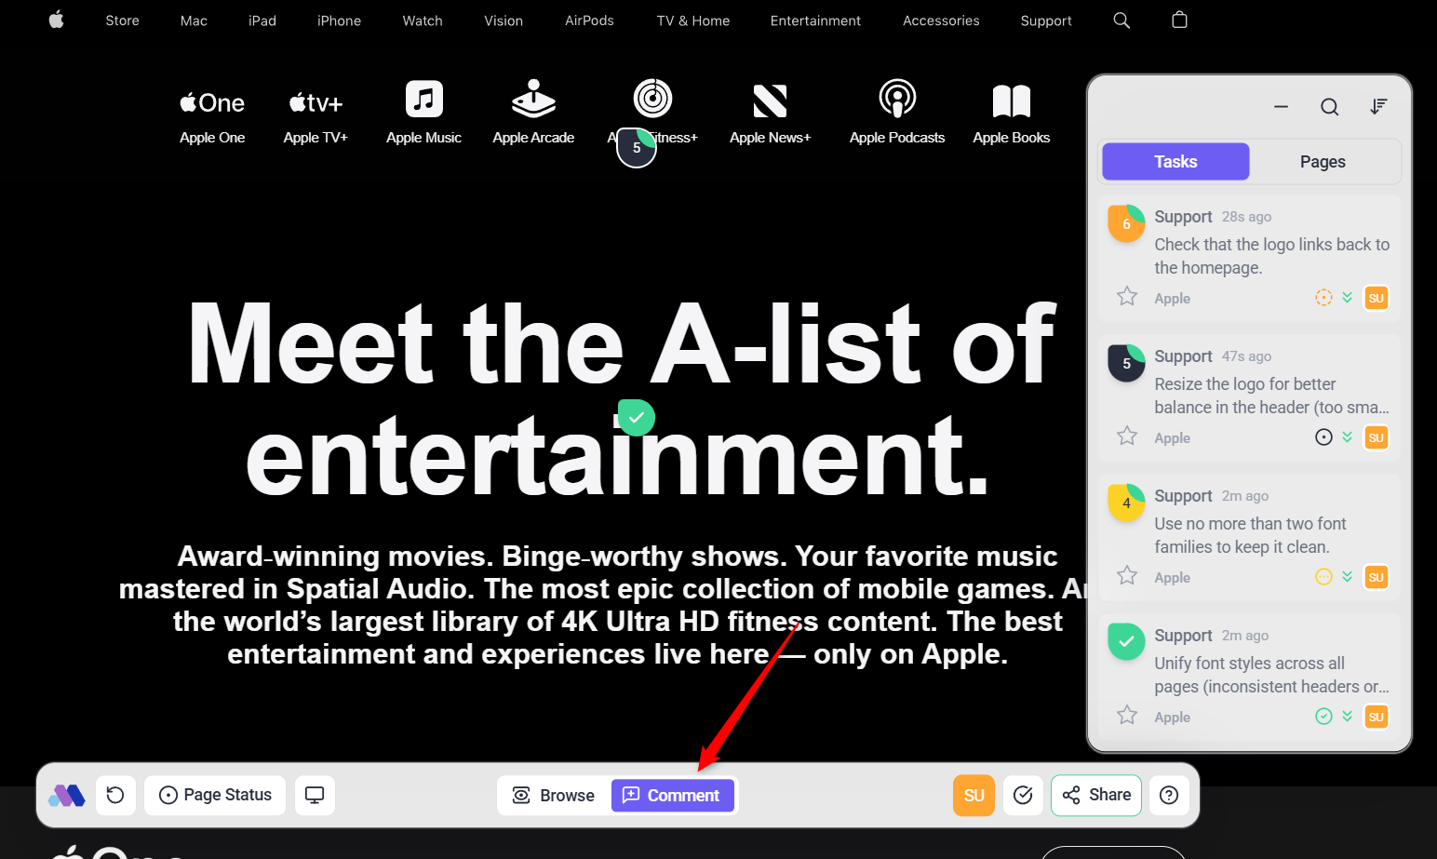Click the Apple logo in the site navigation
This screenshot has width=1437, height=859.
pos(57,20)
